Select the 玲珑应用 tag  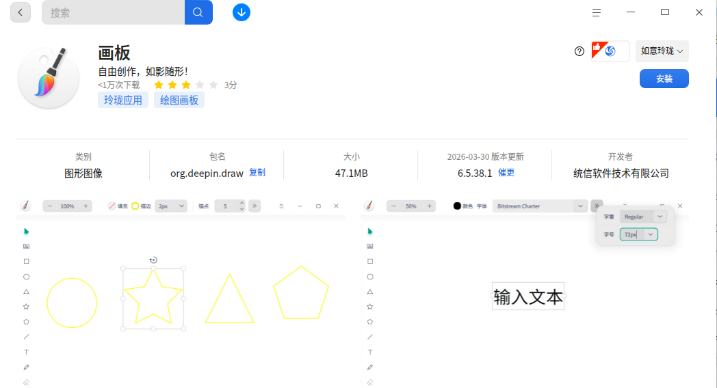123,100
